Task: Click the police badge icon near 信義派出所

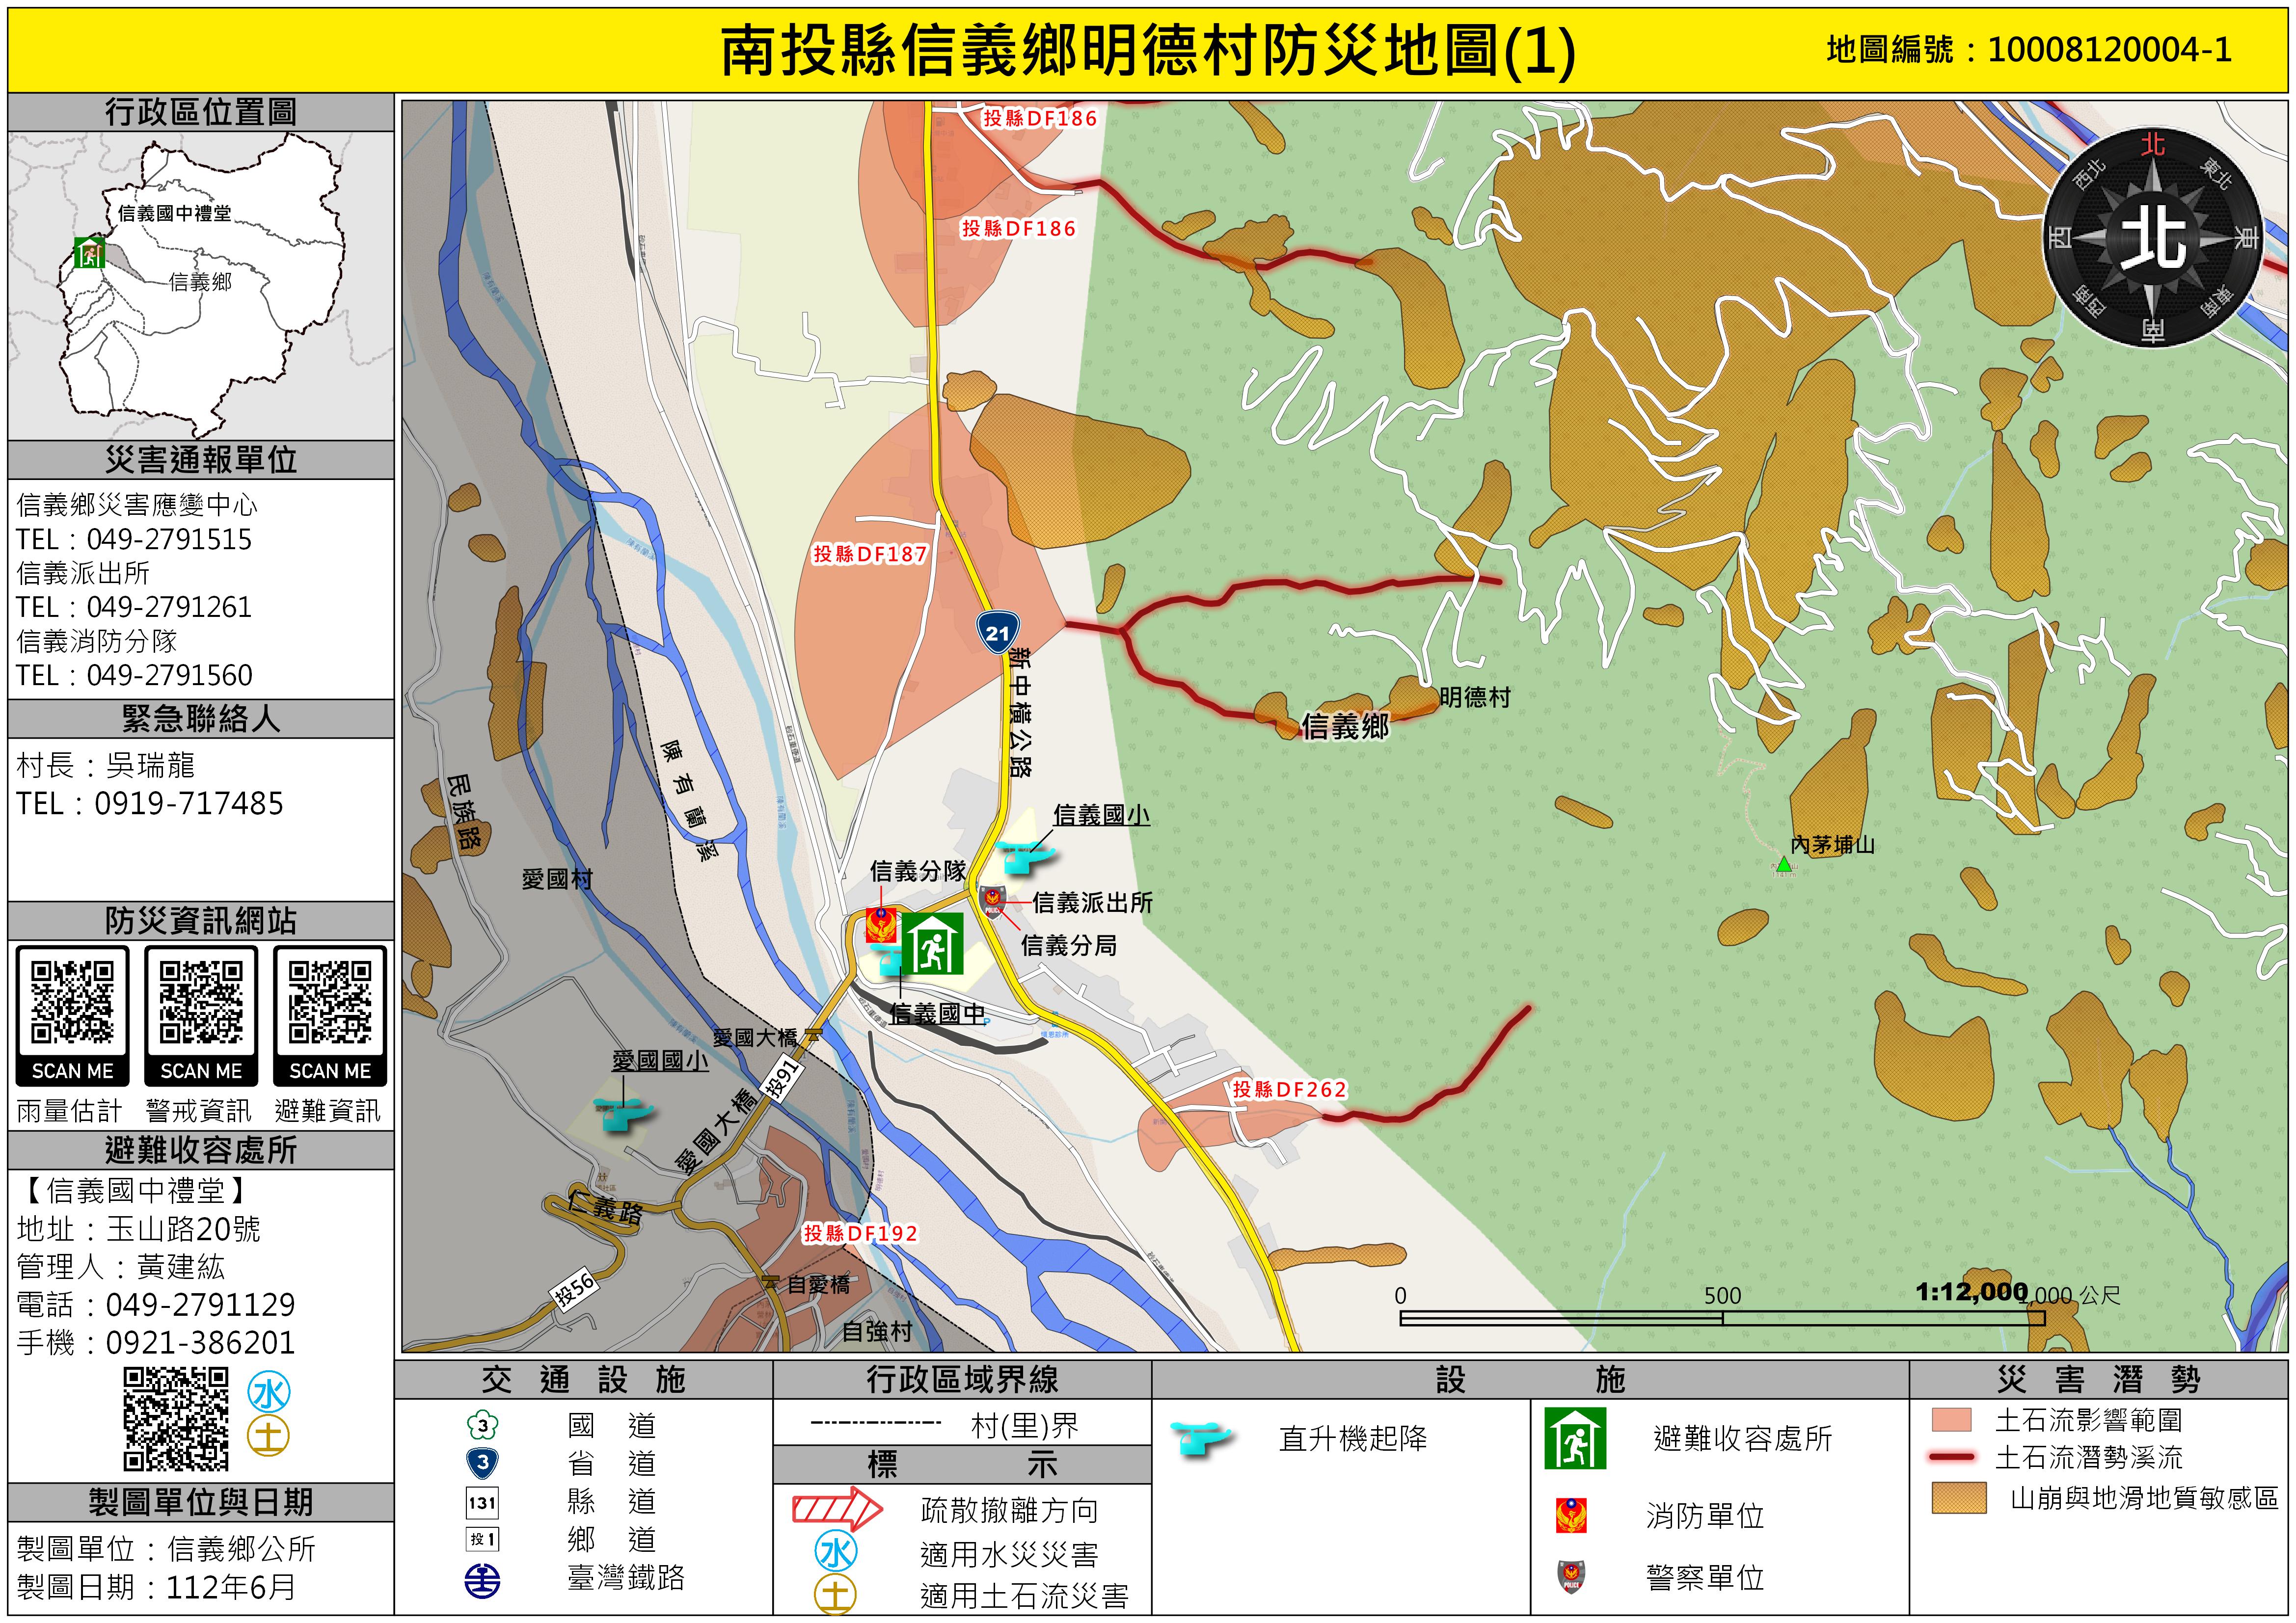Action: [992, 900]
